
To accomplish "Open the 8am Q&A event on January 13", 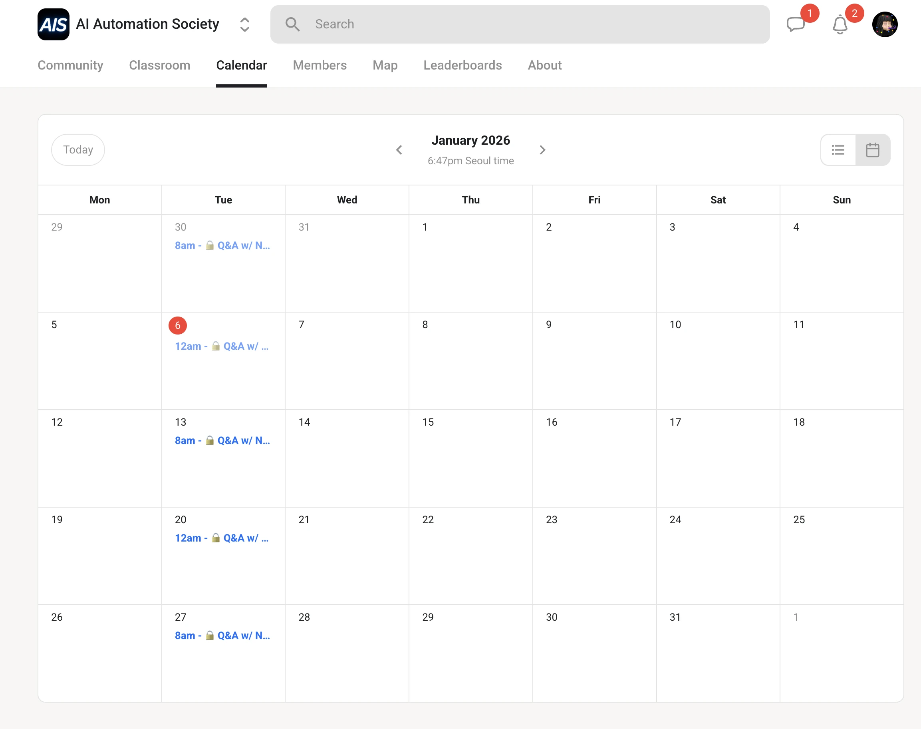I will click(x=222, y=440).
